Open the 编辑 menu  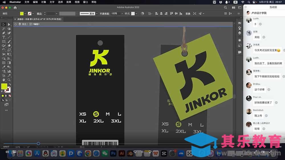coord(35,2)
